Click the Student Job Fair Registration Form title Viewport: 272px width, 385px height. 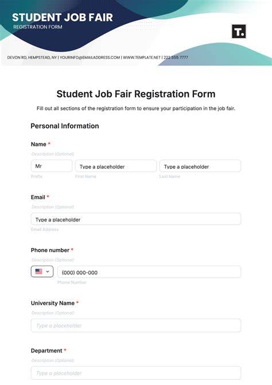point(136,94)
